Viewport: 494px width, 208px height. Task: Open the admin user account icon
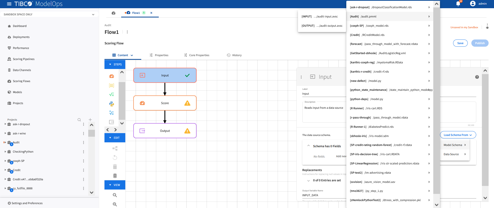pyautogui.click(x=473, y=4)
